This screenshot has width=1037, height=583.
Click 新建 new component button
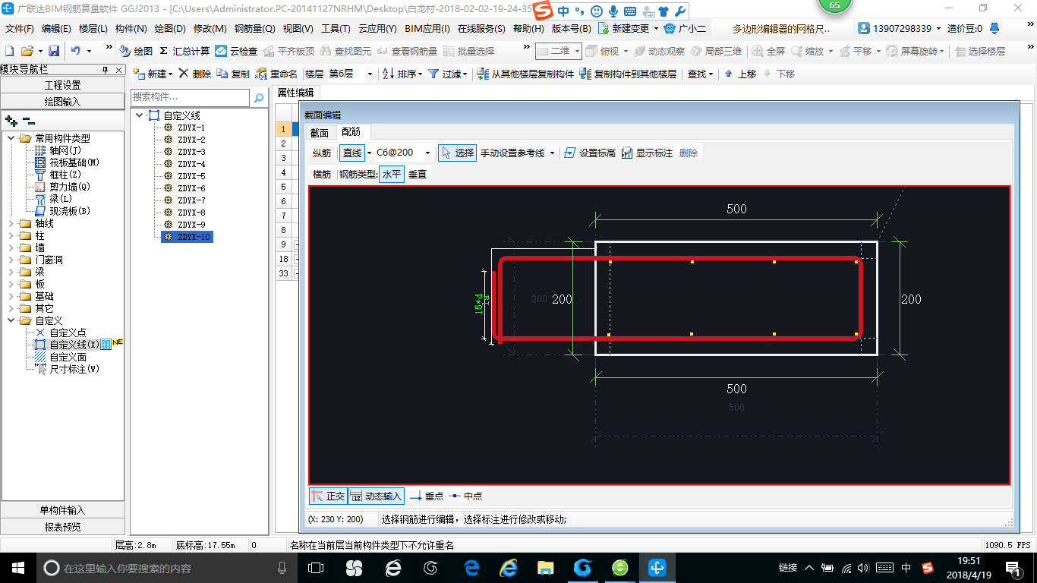pyautogui.click(x=153, y=74)
